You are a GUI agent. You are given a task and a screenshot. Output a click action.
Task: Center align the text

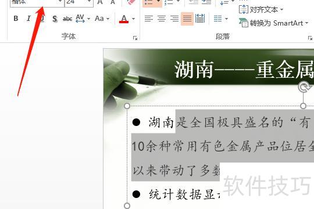pyautogui.click(x=162, y=19)
